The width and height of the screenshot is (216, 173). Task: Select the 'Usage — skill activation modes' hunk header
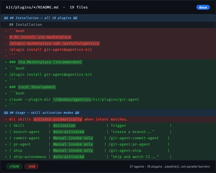pyautogui.click(x=108, y=113)
